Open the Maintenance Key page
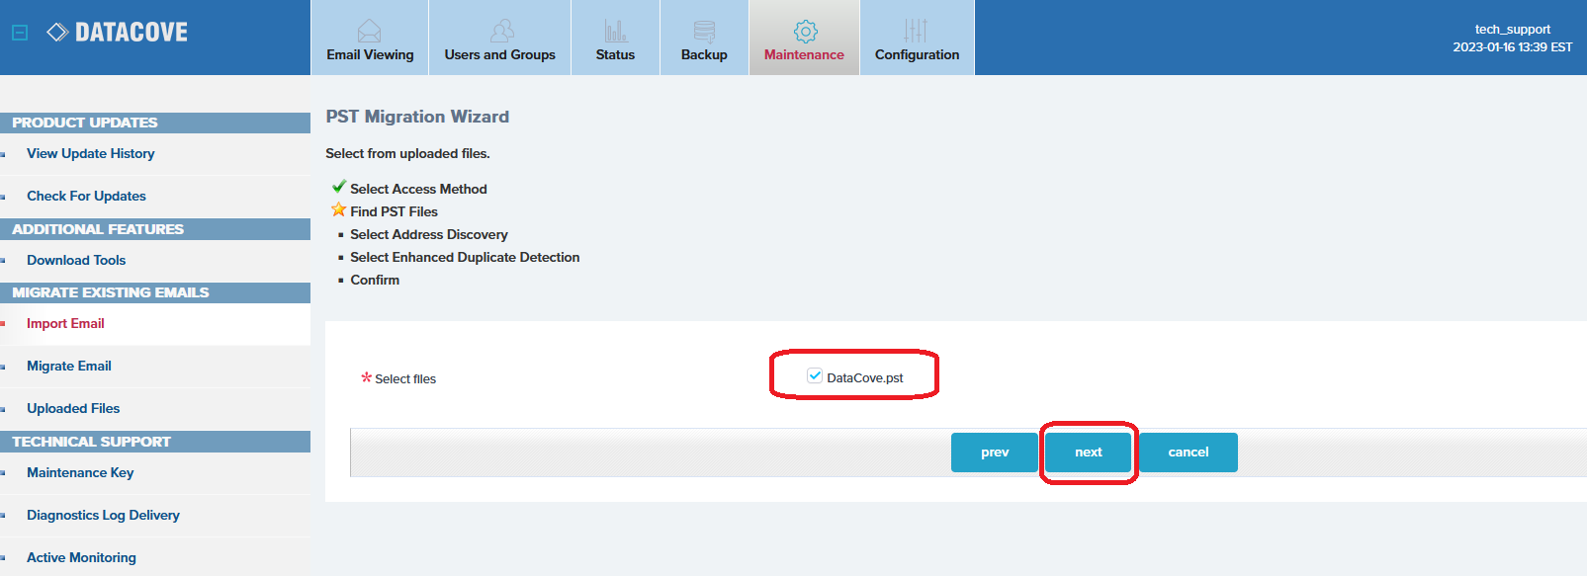The height and width of the screenshot is (576, 1587). pyautogui.click(x=80, y=473)
